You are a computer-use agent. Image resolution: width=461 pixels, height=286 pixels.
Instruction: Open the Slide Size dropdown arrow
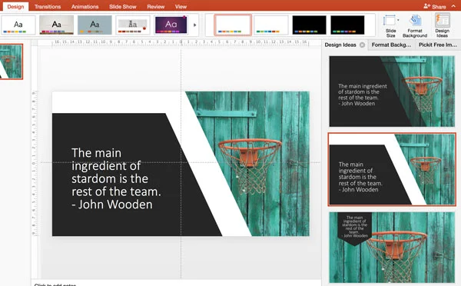tap(398, 20)
